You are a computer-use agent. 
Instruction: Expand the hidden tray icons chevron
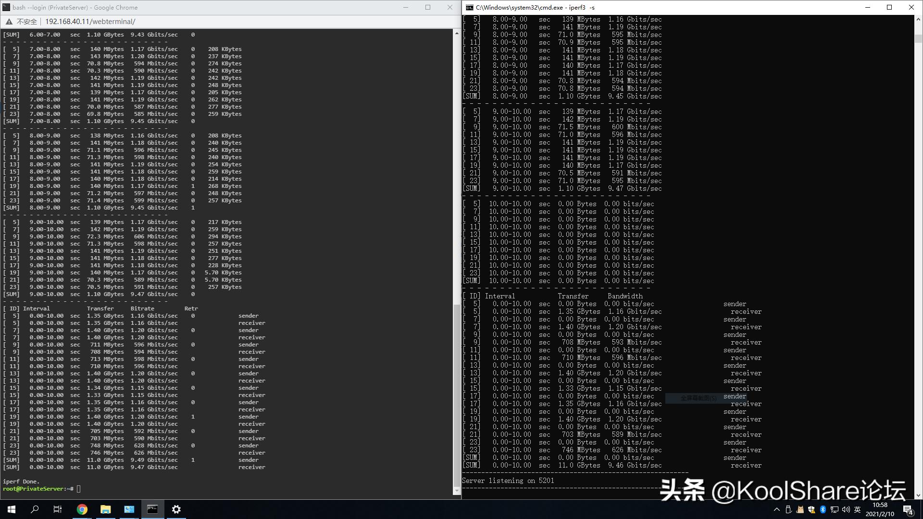[x=777, y=509]
